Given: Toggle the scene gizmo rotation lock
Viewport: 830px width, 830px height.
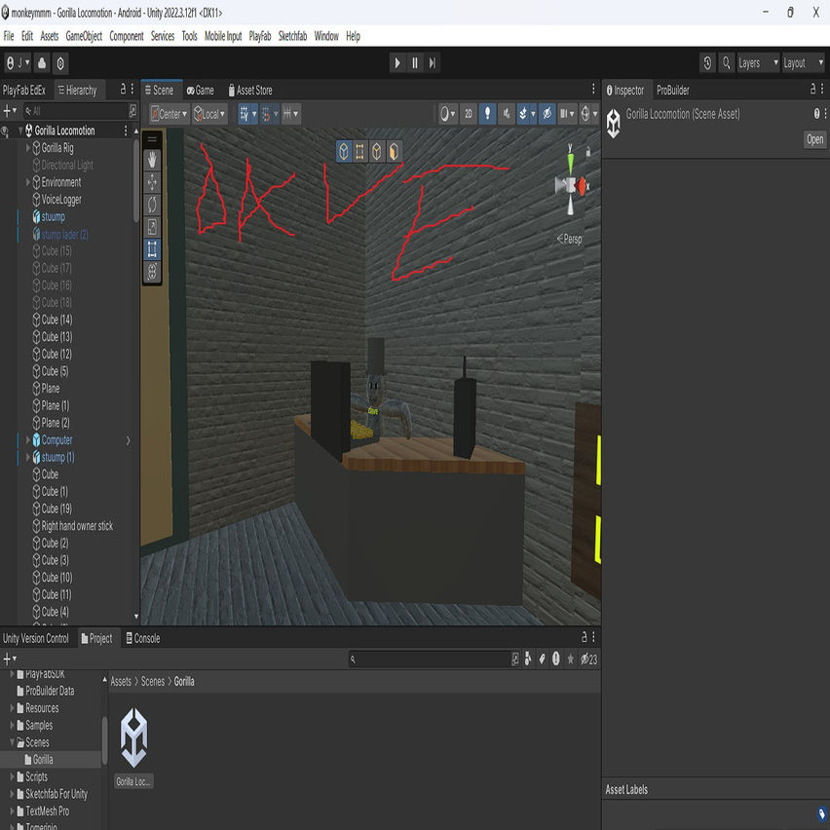Looking at the screenshot, I should pos(588,152).
